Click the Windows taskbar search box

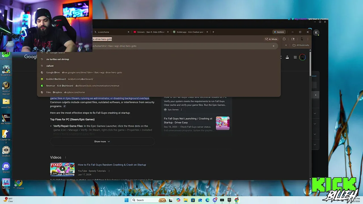[149, 200]
